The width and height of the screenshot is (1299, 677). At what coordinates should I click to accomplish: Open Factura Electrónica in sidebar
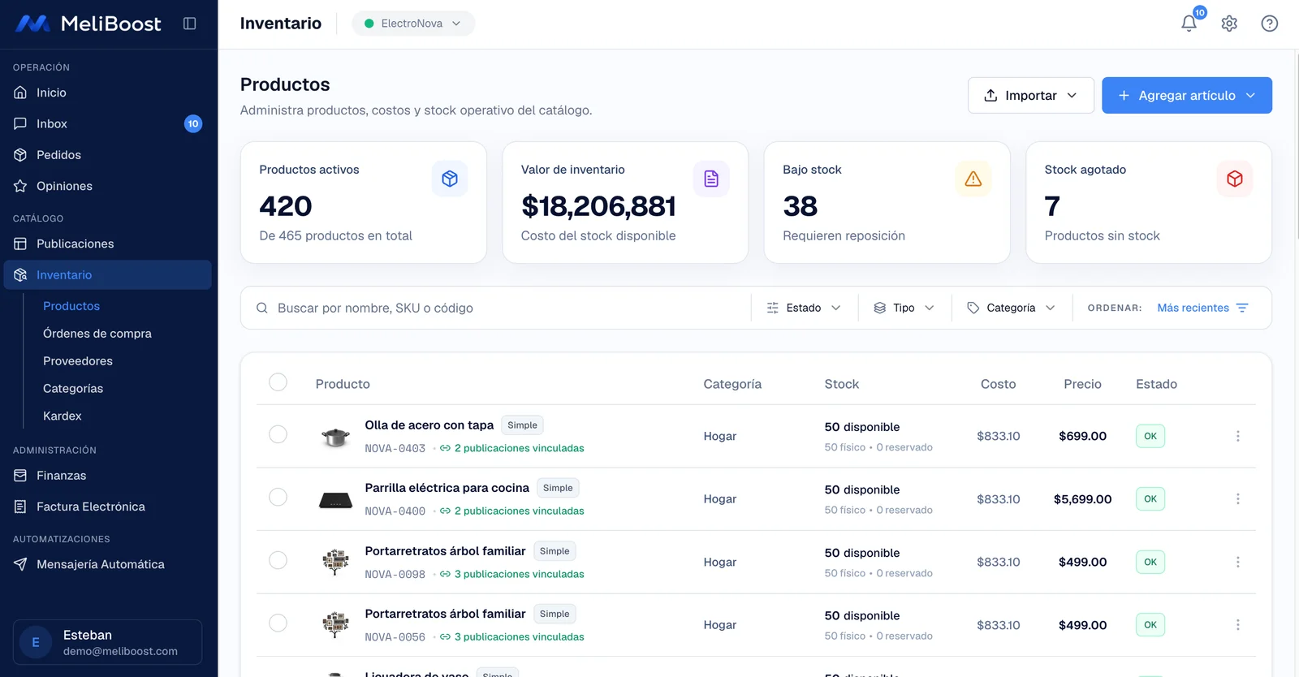click(x=107, y=507)
